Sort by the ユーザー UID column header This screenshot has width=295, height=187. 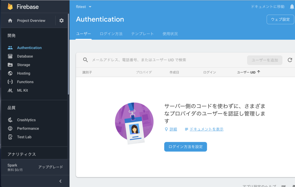pyautogui.click(x=246, y=72)
